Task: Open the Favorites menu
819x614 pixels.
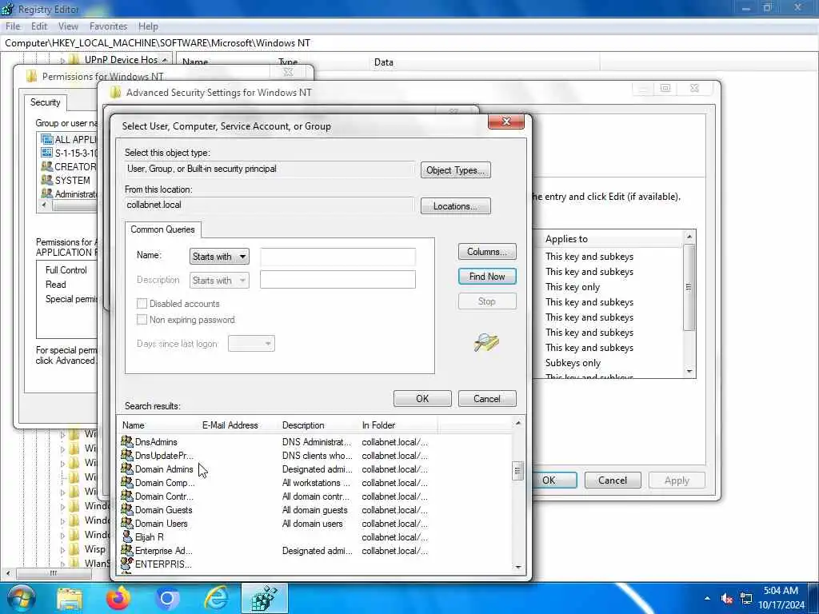Action: pos(108,26)
